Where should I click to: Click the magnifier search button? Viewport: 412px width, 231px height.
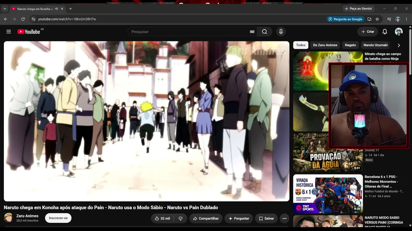(265, 32)
